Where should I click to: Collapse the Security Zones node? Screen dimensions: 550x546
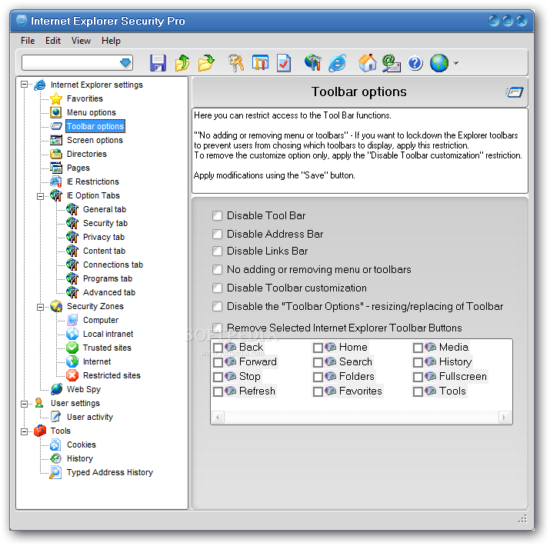40,307
